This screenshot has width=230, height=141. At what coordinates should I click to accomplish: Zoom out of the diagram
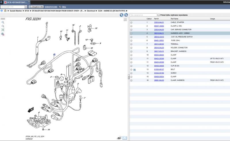(x=3, y=26)
